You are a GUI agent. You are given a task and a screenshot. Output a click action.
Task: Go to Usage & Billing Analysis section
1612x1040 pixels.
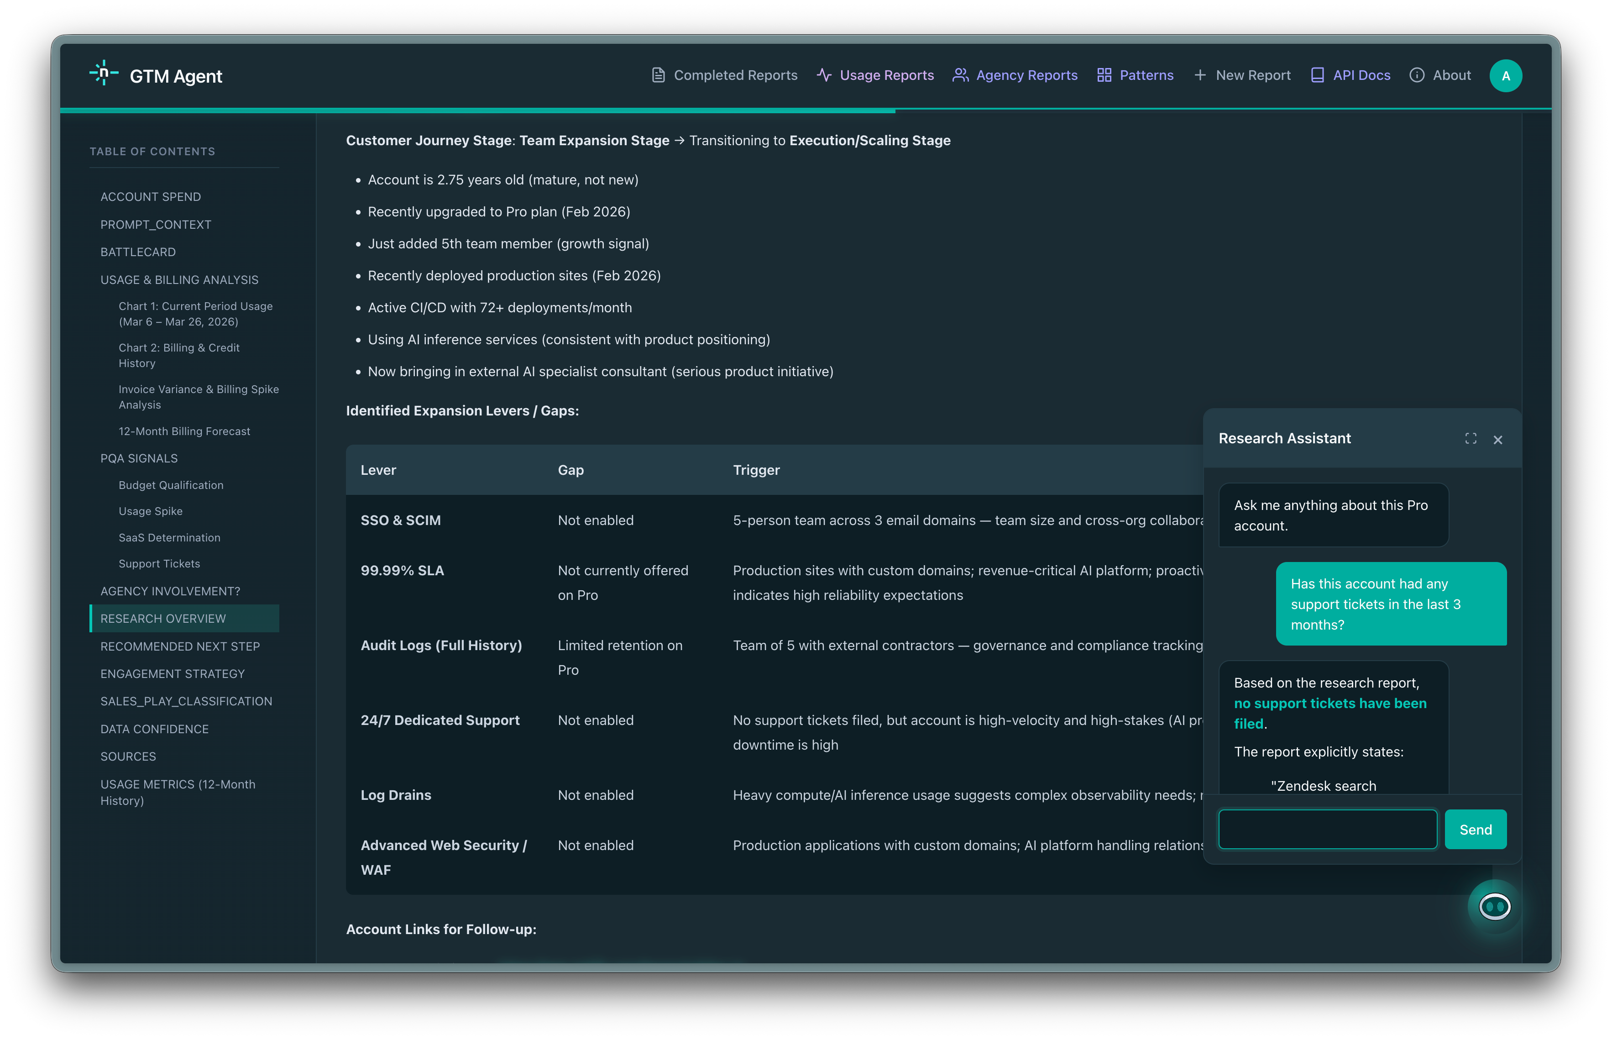(x=179, y=279)
